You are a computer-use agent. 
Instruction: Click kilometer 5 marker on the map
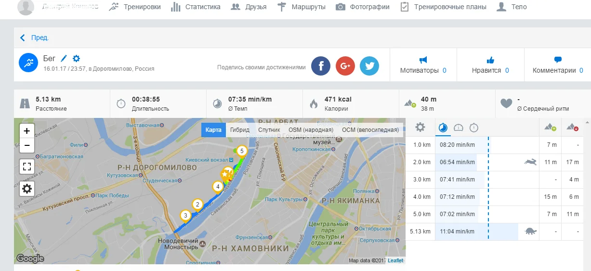tap(242, 151)
